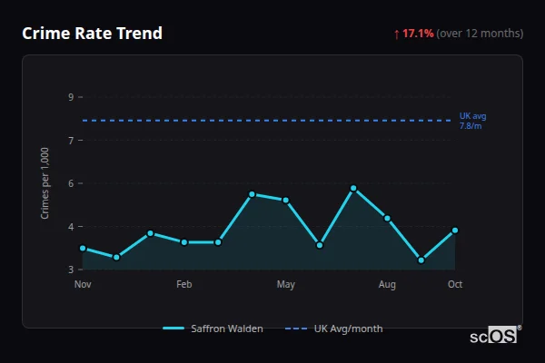The height and width of the screenshot is (363, 545).
Task: Click the Crime Rate Trend heading
Action: point(92,34)
